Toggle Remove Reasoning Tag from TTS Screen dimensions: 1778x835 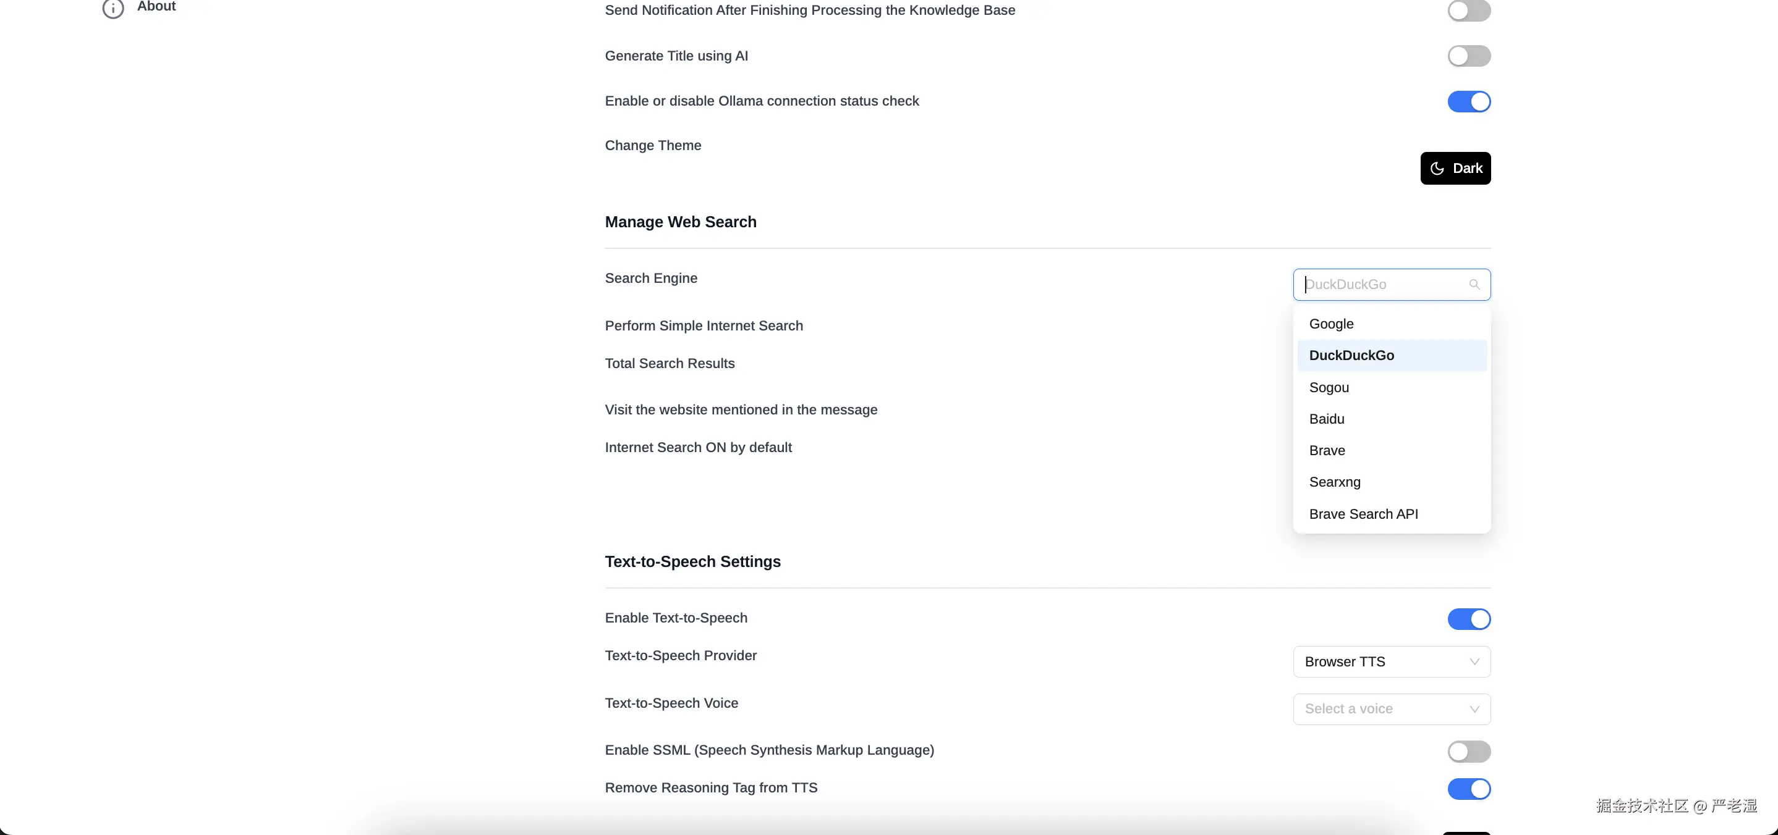1469,788
